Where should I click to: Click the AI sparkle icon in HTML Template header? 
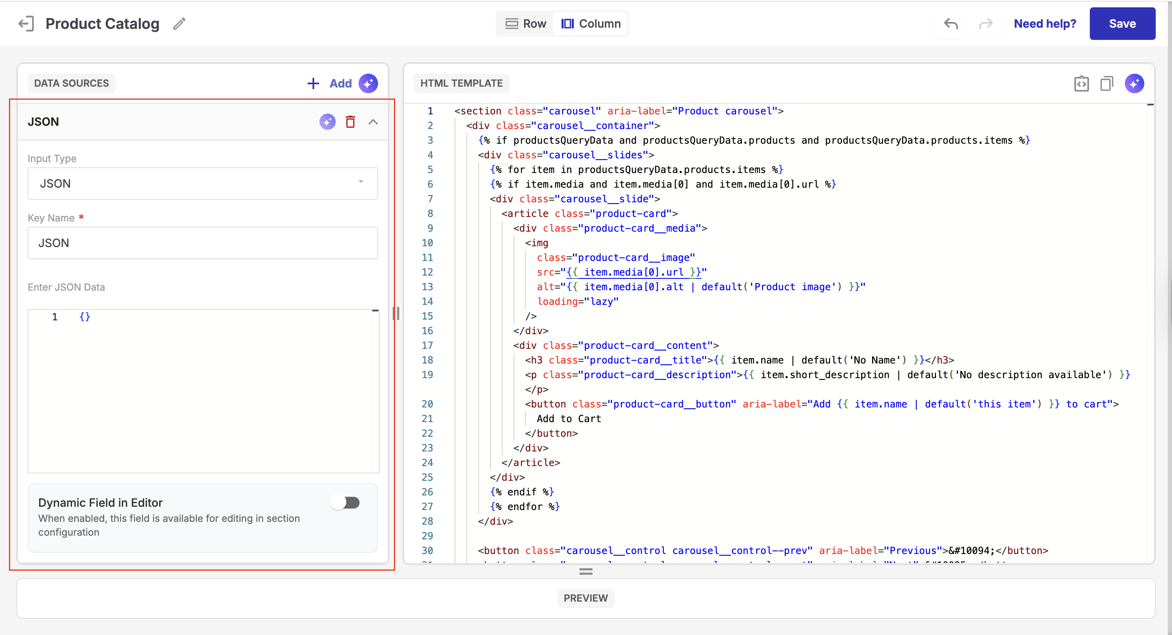click(1134, 83)
